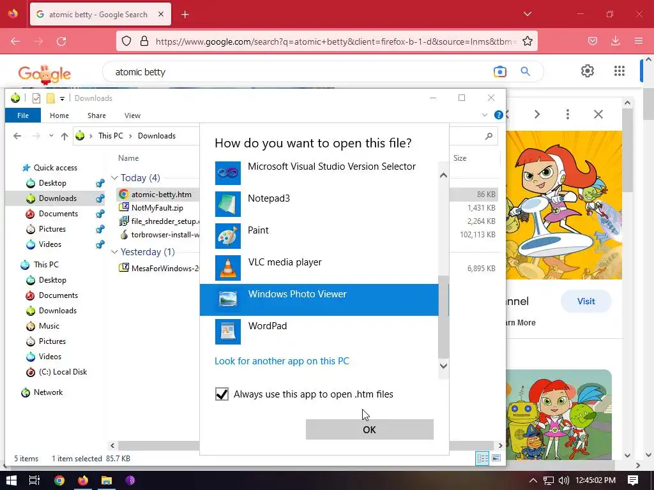Focus the Google search box
The image size is (654, 490).
pos(300,71)
